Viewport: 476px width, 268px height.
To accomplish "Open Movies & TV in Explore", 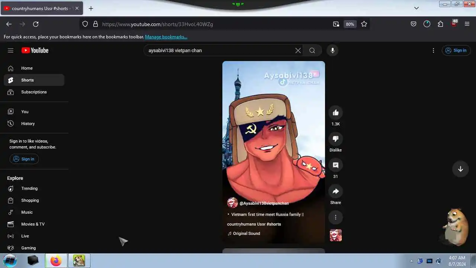I will (x=34, y=224).
